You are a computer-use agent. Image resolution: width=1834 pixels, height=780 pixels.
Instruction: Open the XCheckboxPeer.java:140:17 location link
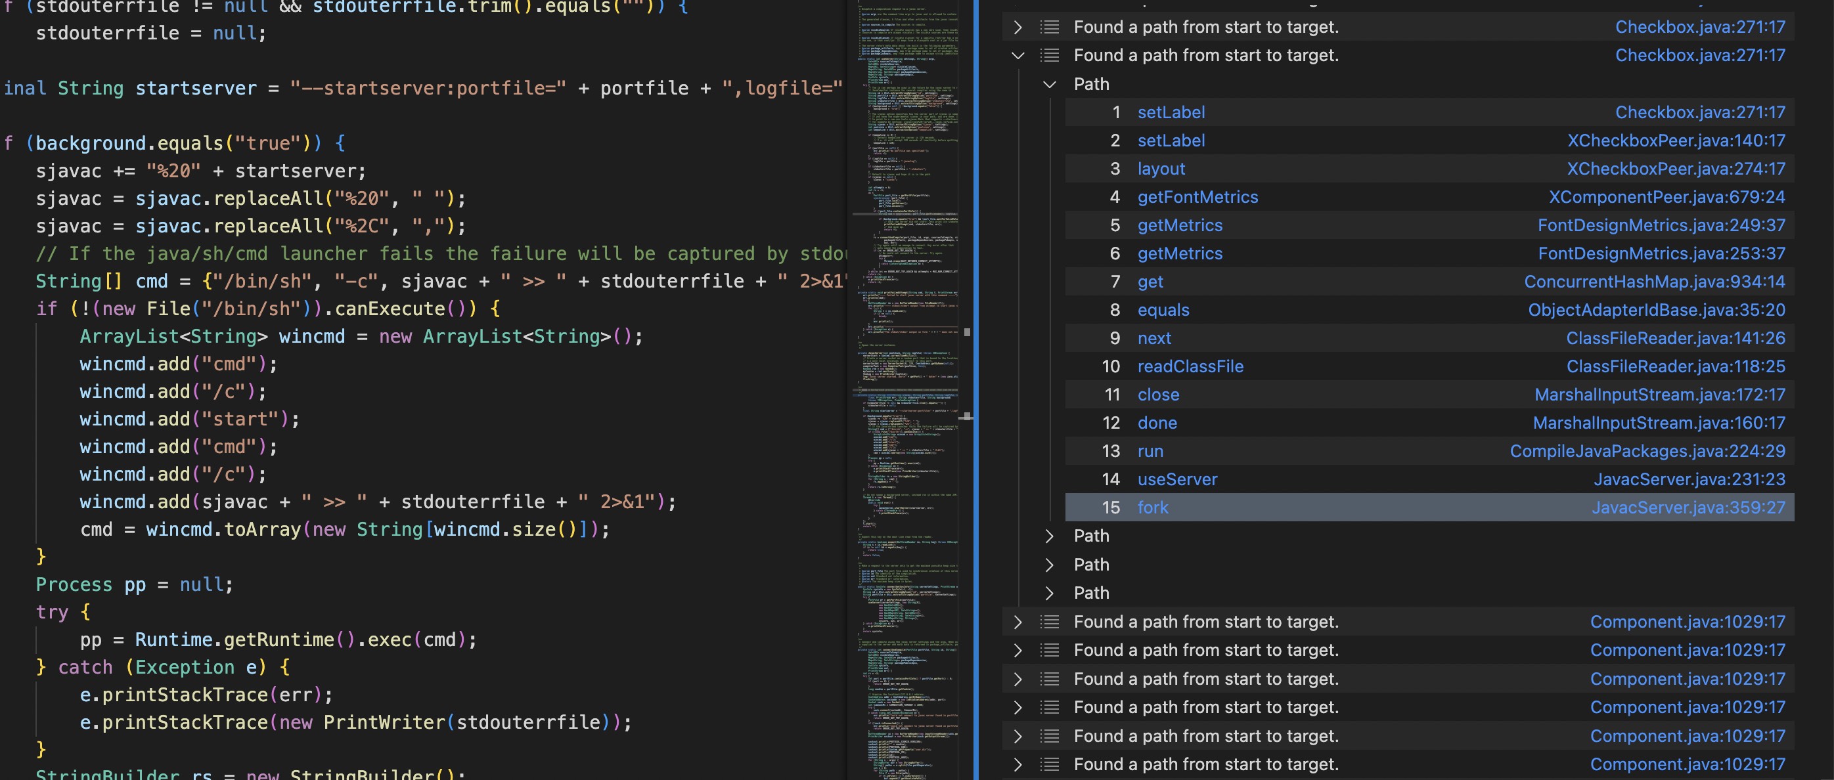pos(1676,141)
